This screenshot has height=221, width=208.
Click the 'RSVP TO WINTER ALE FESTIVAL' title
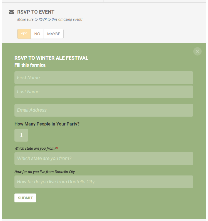point(51,58)
